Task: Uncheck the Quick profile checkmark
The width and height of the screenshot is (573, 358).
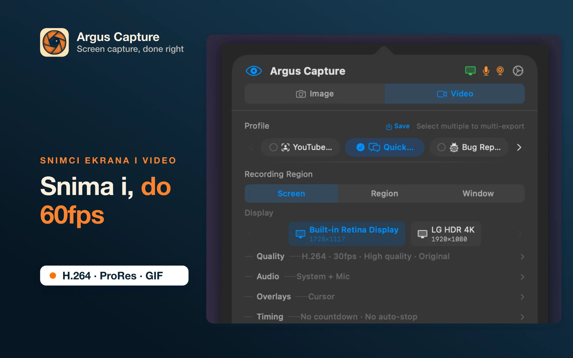Action: coord(360,147)
